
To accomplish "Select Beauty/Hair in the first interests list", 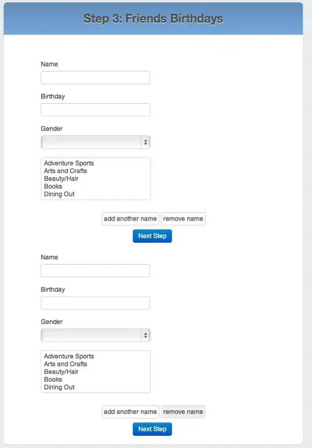I will [x=61, y=179].
